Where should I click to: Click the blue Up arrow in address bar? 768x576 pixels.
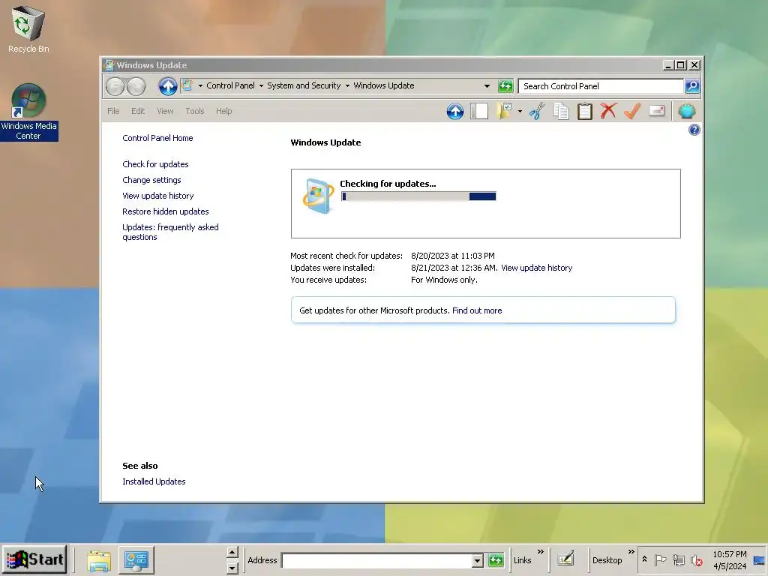tap(167, 86)
